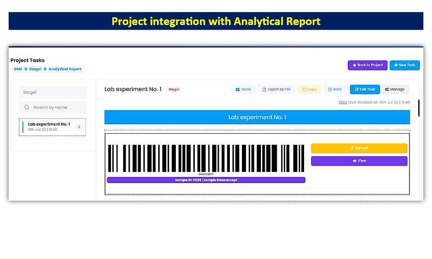Viewport: 432px width, 259px height.
Task: Focus the Search by name field
Action: click(x=53, y=107)
